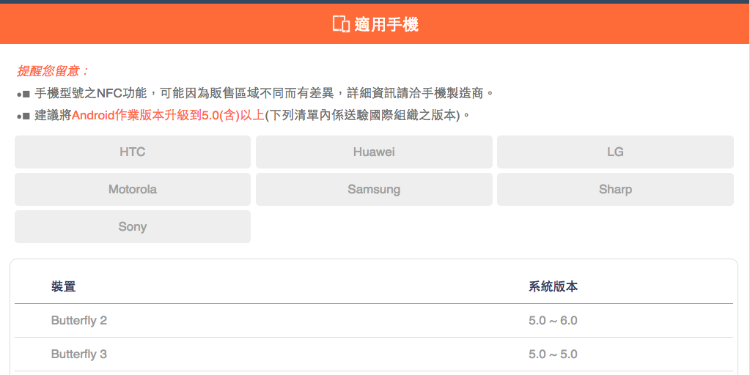This screenshot has height=375, width=750.
Task: Click the 5.0 ~ 6.0 version cell
Action: point(553,320)
